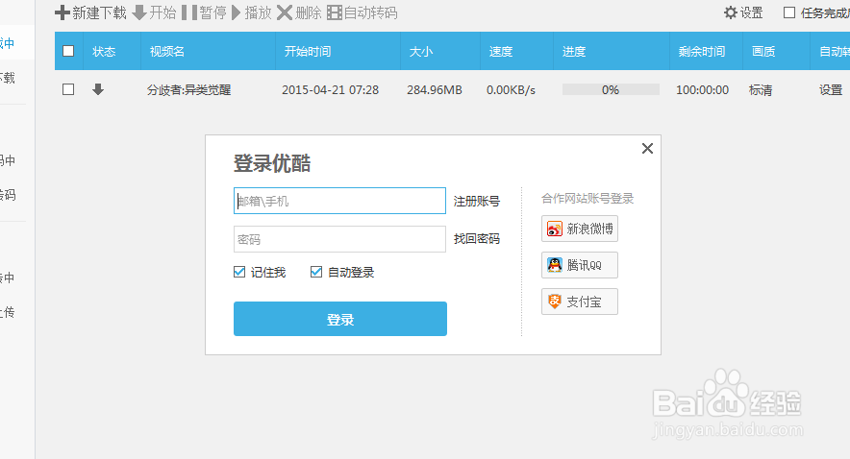Open 设置 gear in the top bar

point(743,12)
